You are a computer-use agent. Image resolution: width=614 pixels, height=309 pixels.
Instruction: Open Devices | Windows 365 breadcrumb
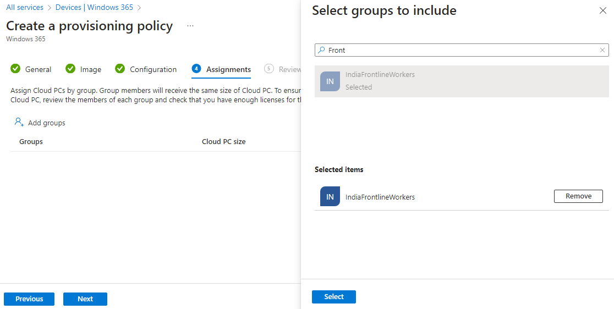coord(95,8)
